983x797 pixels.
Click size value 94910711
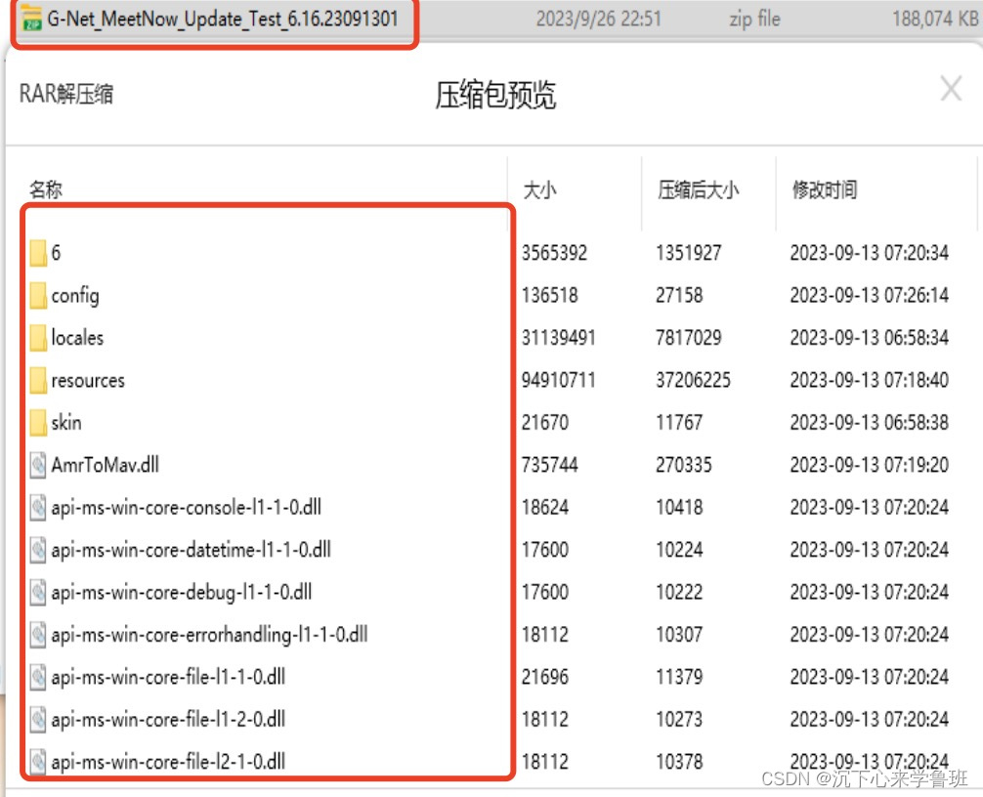pyautogui.click(x=559, y=380)
